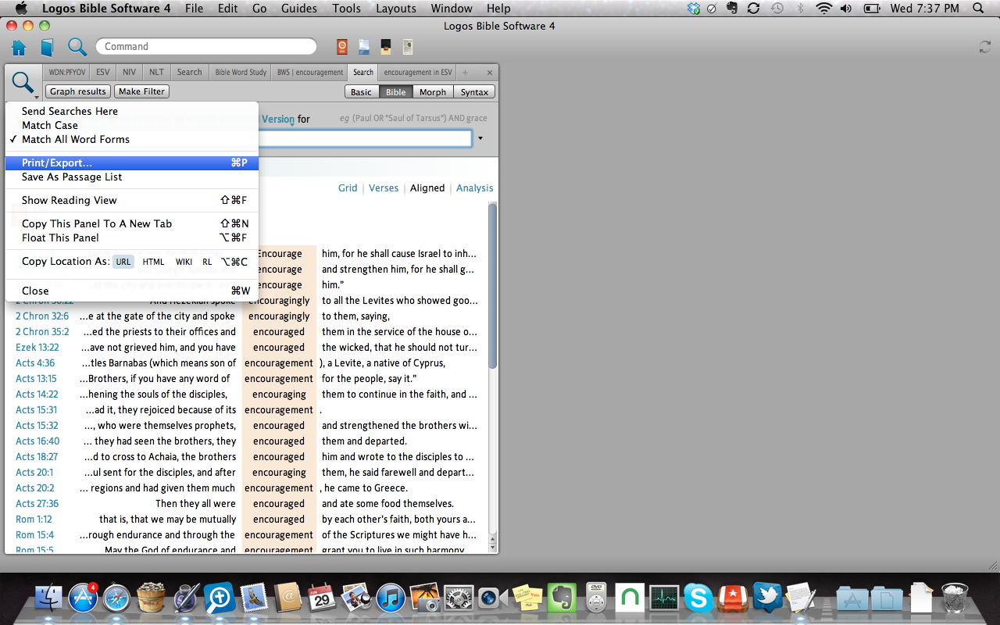Open the Bible Word Study tab
Screen dimensions: 1000x625
click(241, 73)
